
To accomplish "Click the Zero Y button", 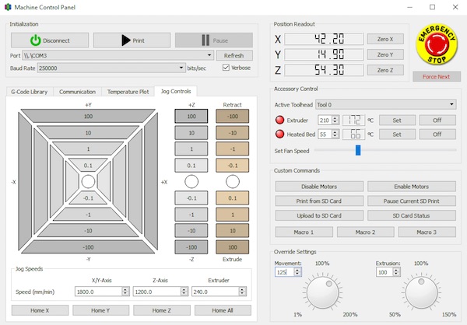I will click(385, 54).
